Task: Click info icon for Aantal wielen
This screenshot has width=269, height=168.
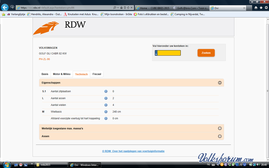Action: [x=106, y=105]
